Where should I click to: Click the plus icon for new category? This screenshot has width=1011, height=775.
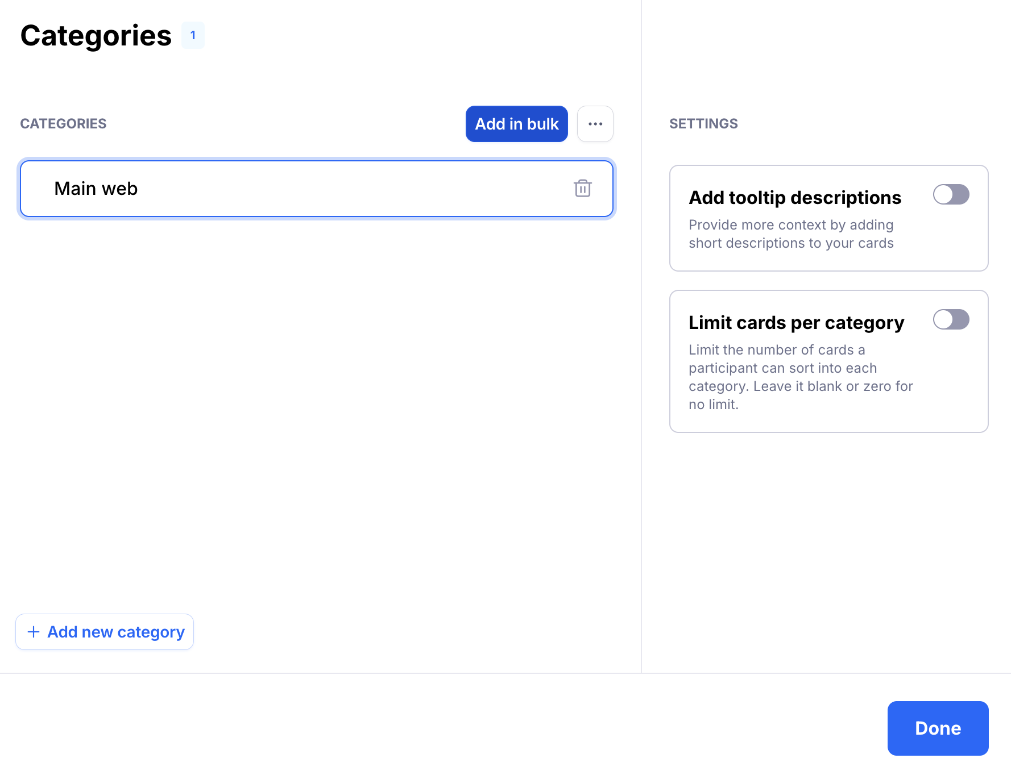[x=34, y=632]
